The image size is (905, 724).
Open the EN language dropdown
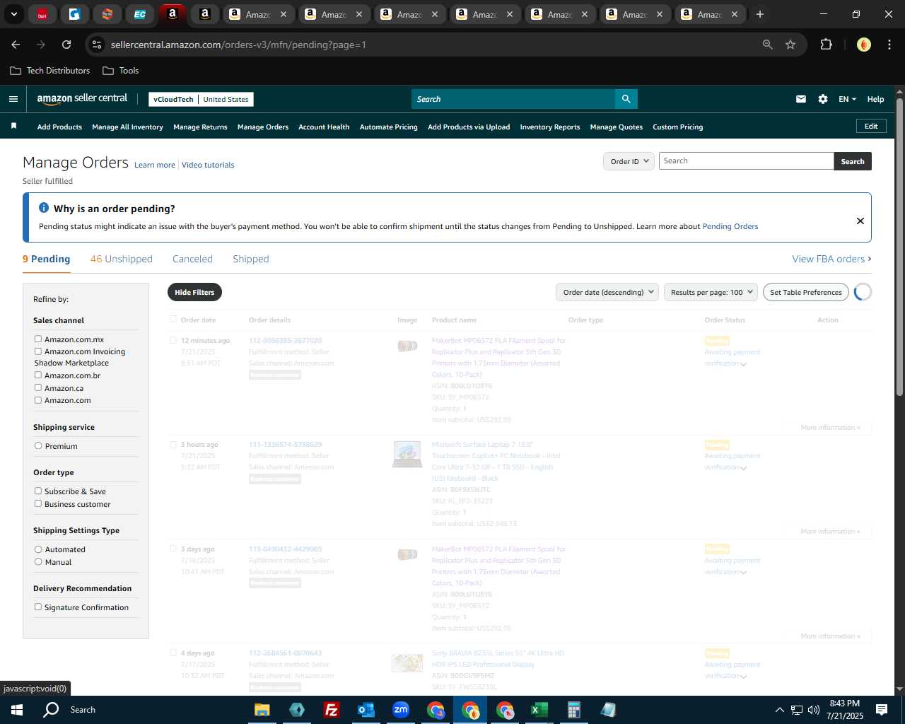847,99
